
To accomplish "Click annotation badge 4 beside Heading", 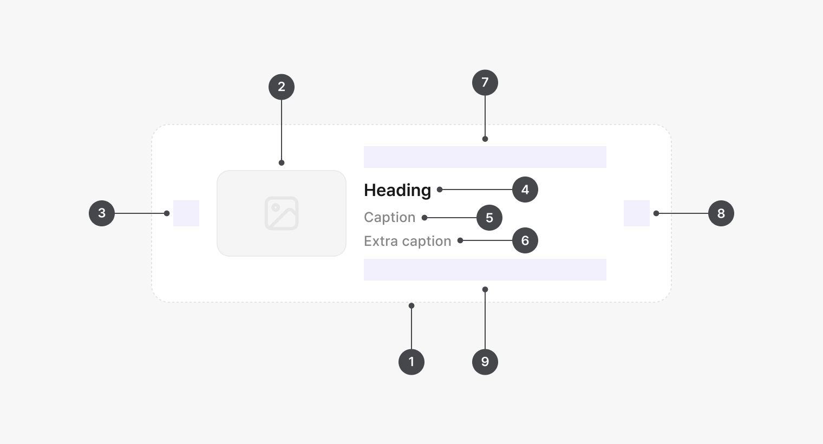I will coord(525,190).
